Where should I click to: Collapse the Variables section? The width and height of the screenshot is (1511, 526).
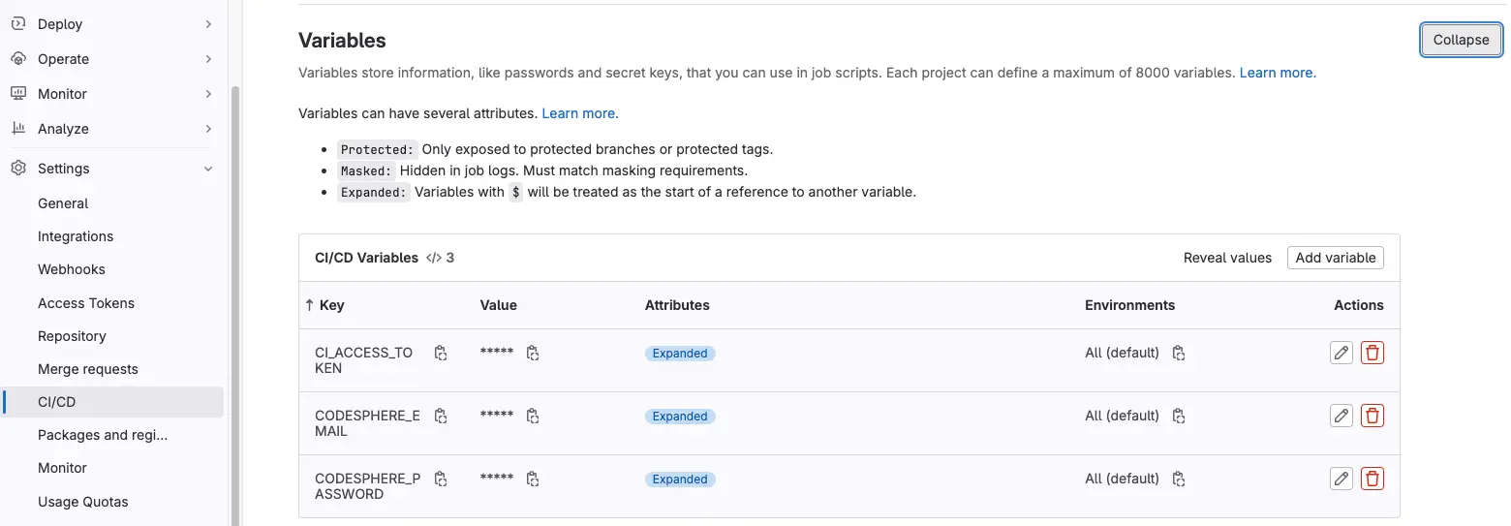pos(1461,40)
